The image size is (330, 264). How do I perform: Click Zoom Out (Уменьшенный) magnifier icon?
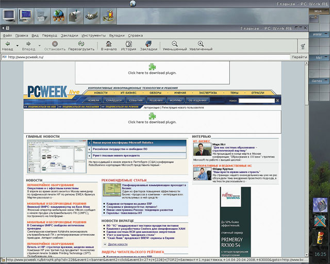174,44
